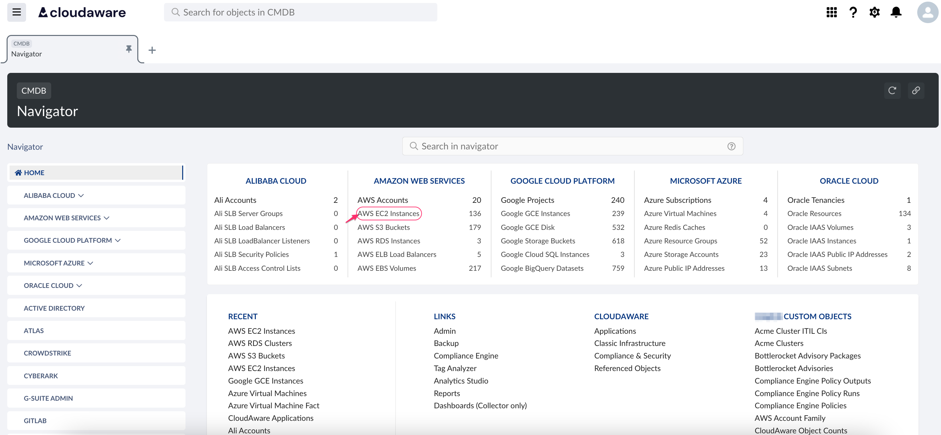941x435 pixels.
Task: Open the hamburger navigation menu
Action: pos(16,12)
